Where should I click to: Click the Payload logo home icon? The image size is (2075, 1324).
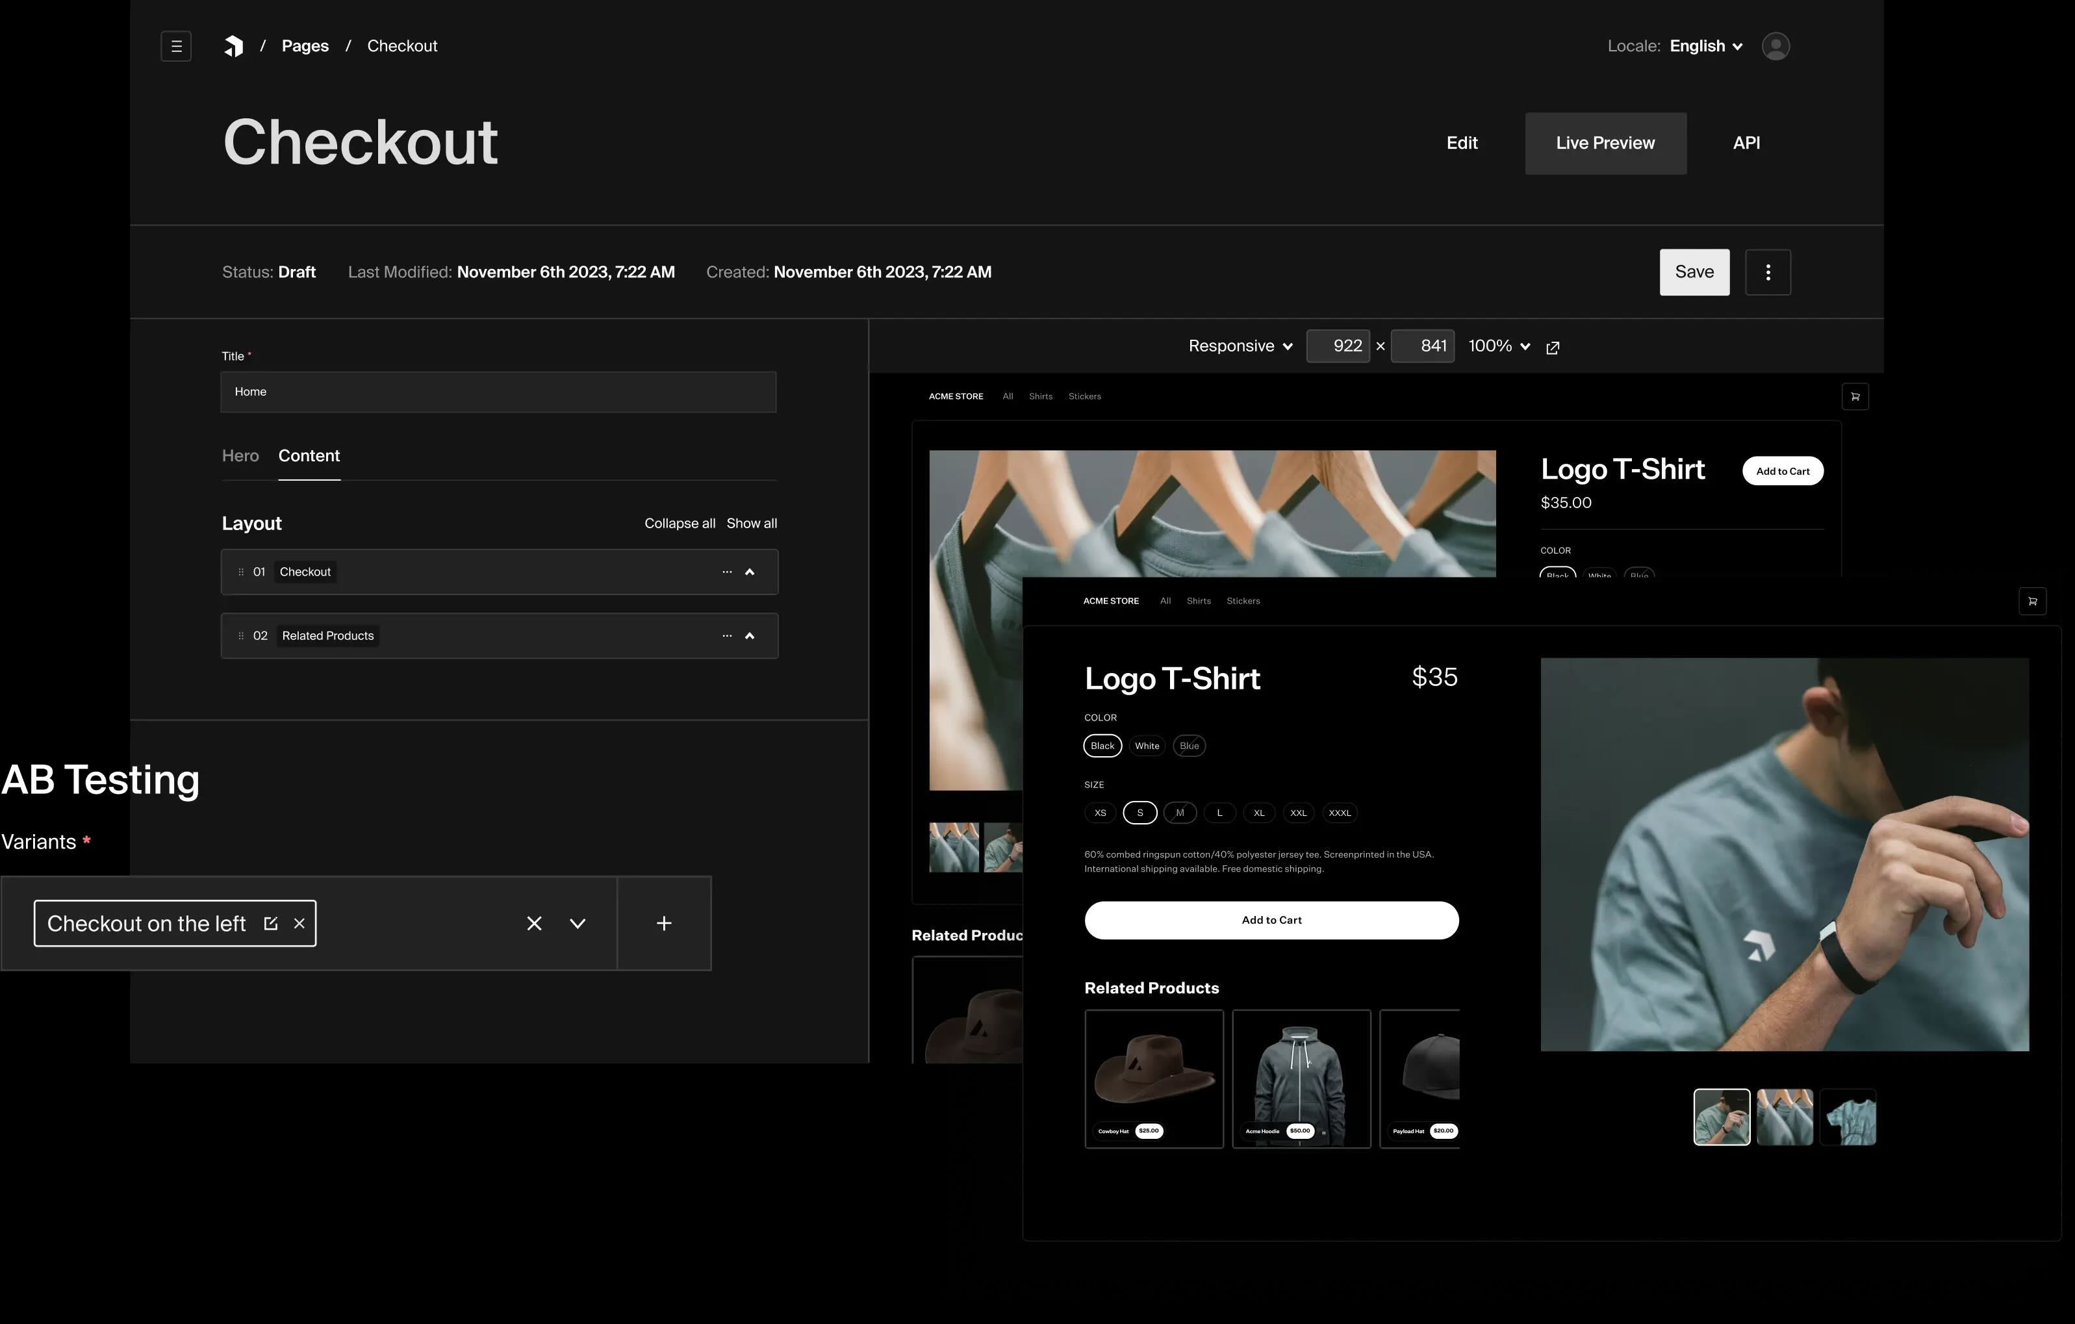point(233,45)
